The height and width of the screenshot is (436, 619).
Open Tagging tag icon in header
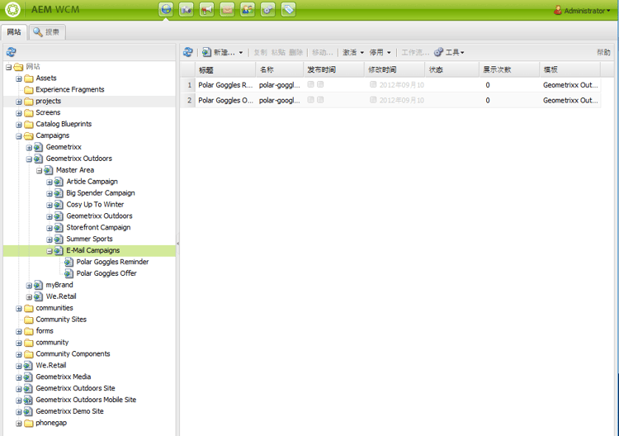(289, 9)
